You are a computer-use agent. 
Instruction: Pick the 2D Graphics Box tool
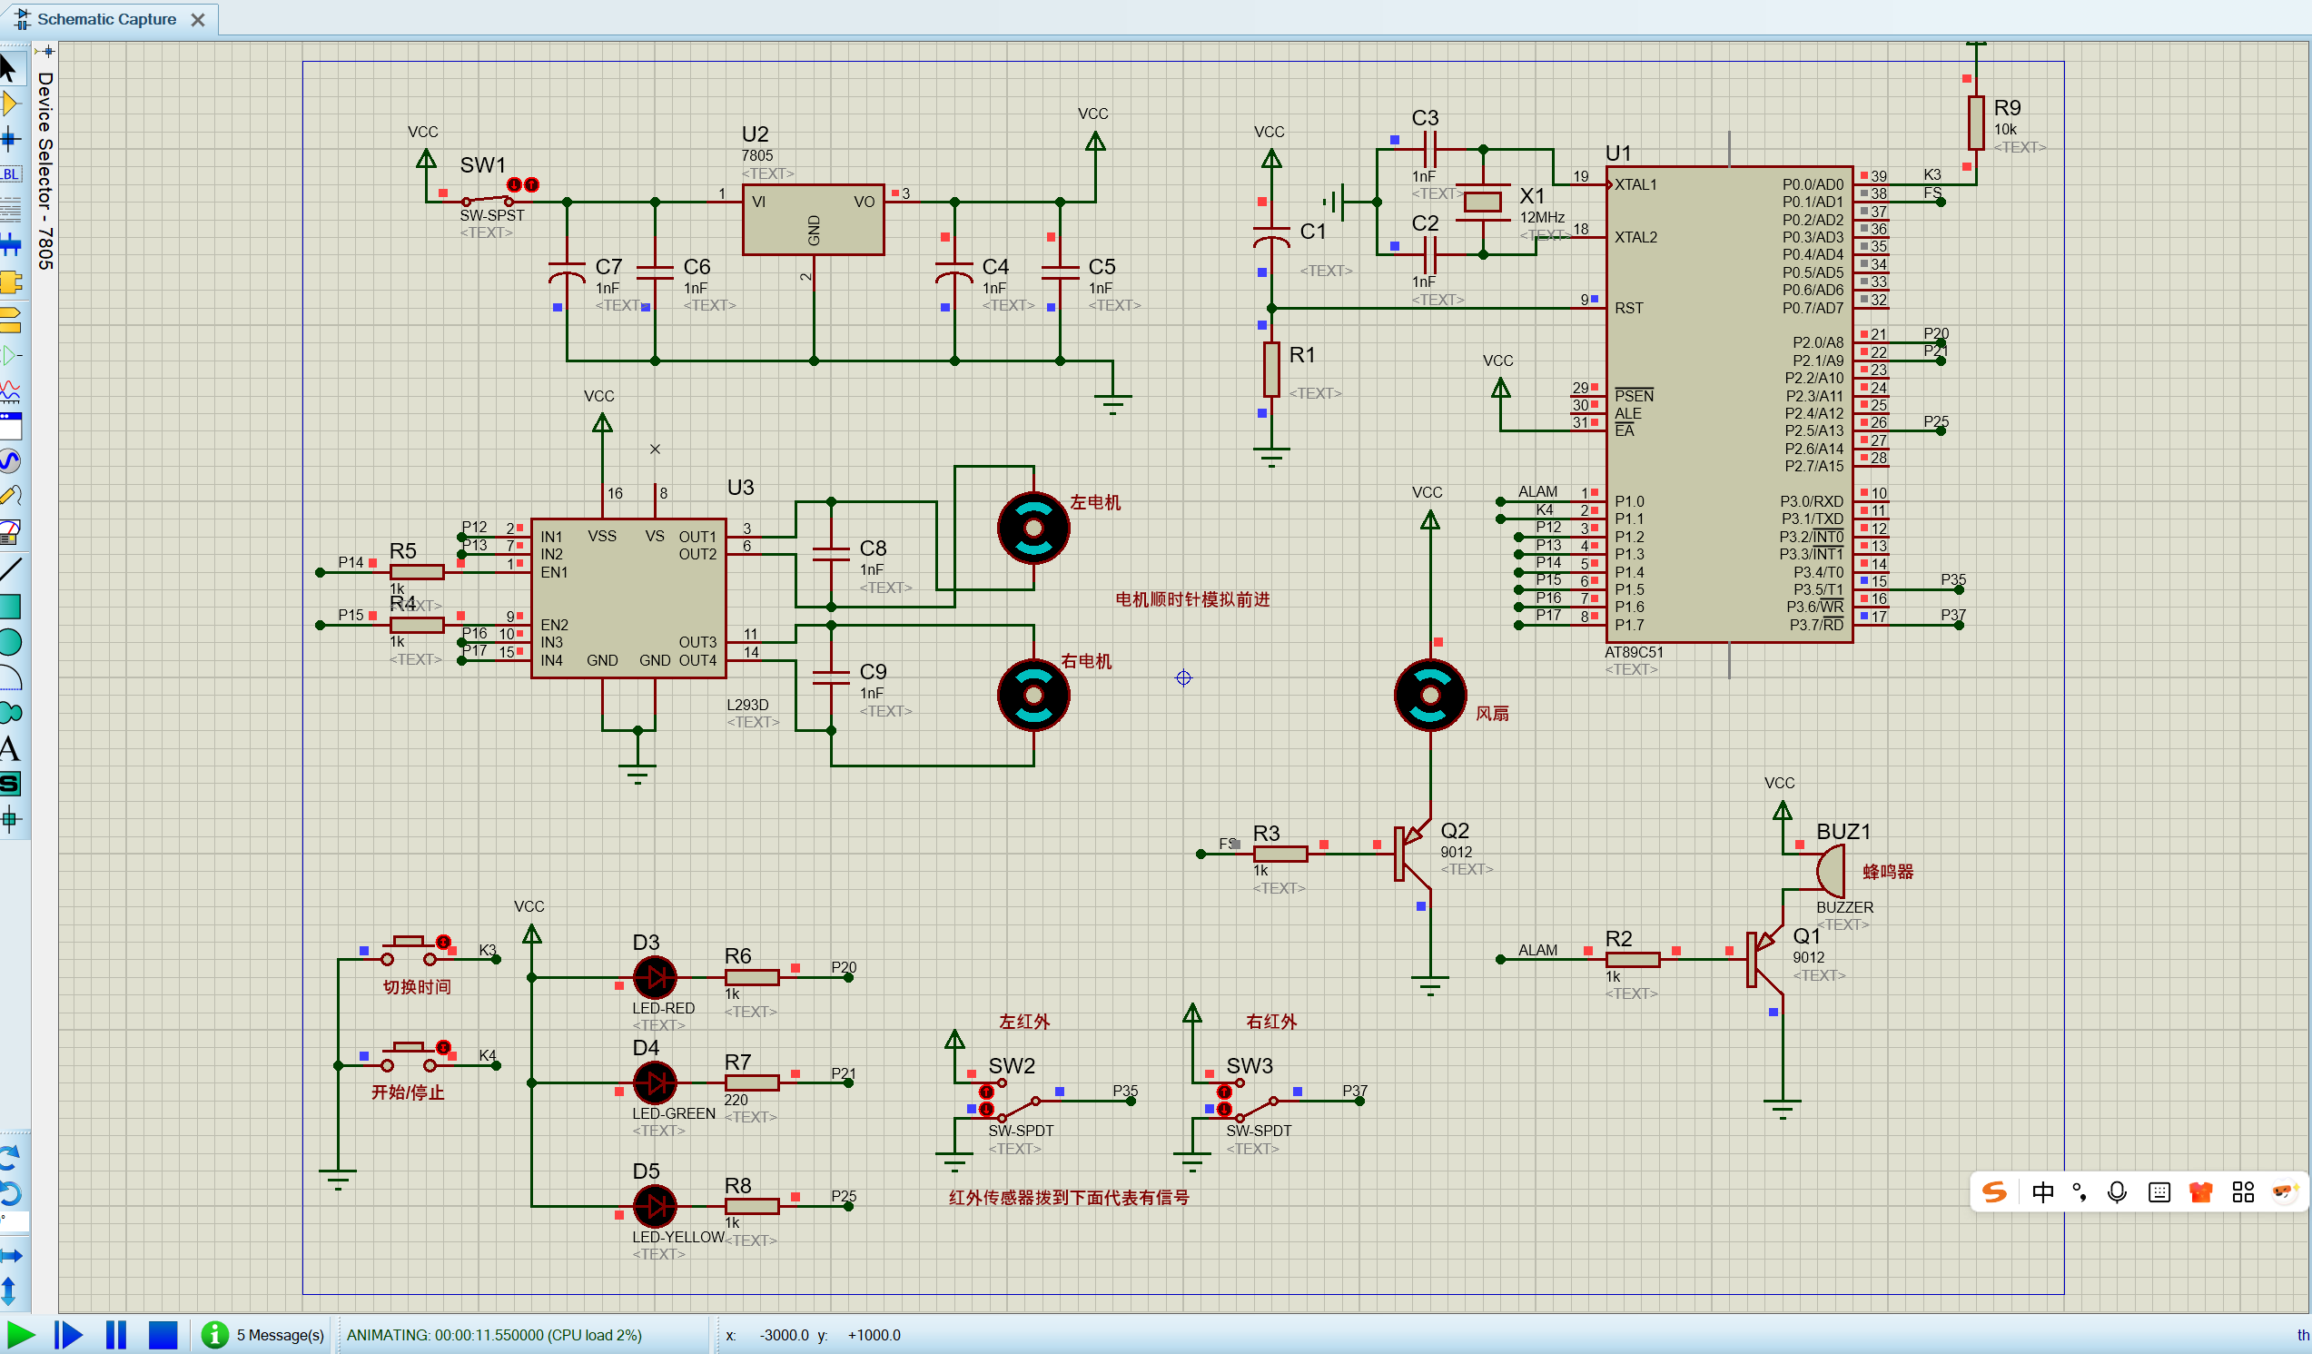coord(10,606)
